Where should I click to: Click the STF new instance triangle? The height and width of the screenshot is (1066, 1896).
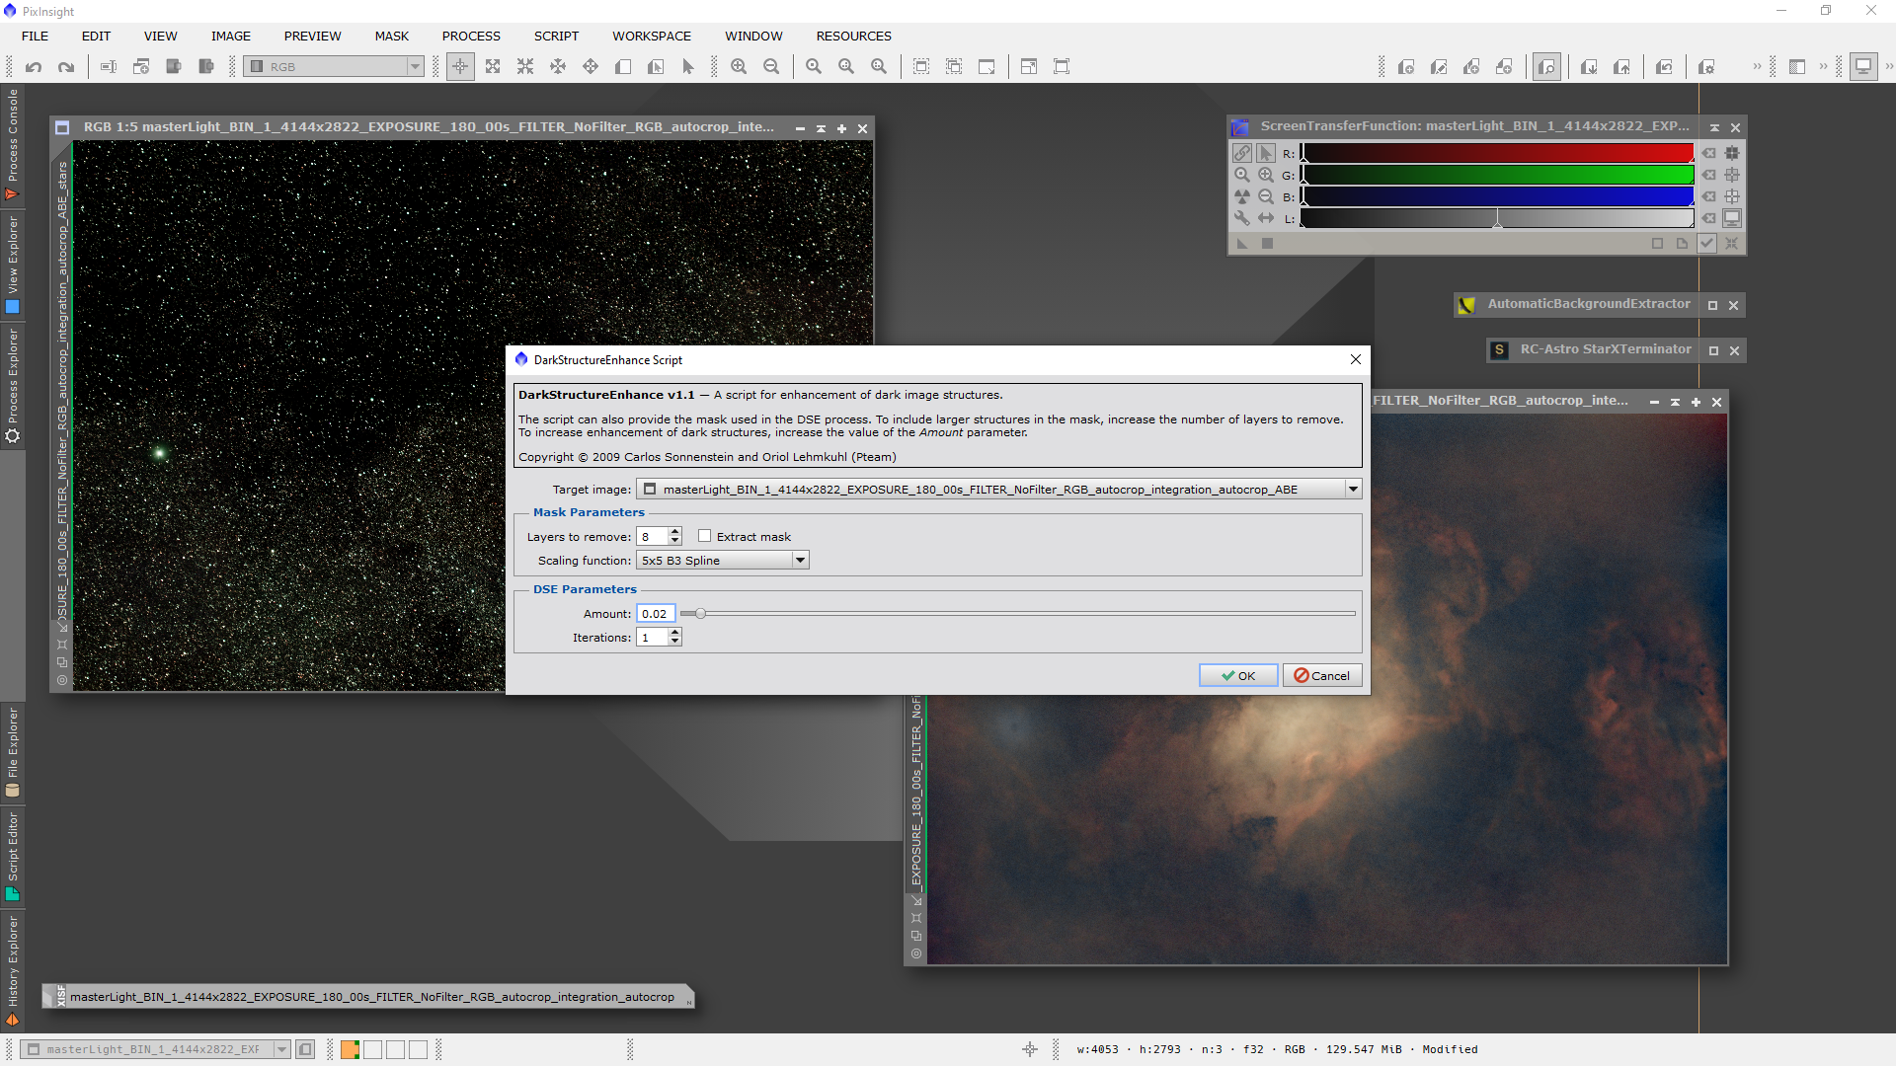(x=1242, y=244)
